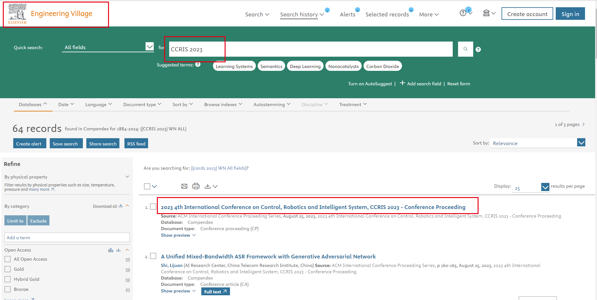This screenshot has width=597, height=300.
Task: Click the RSS feed button
Action: pyautogui.click(x=136, y=144)
